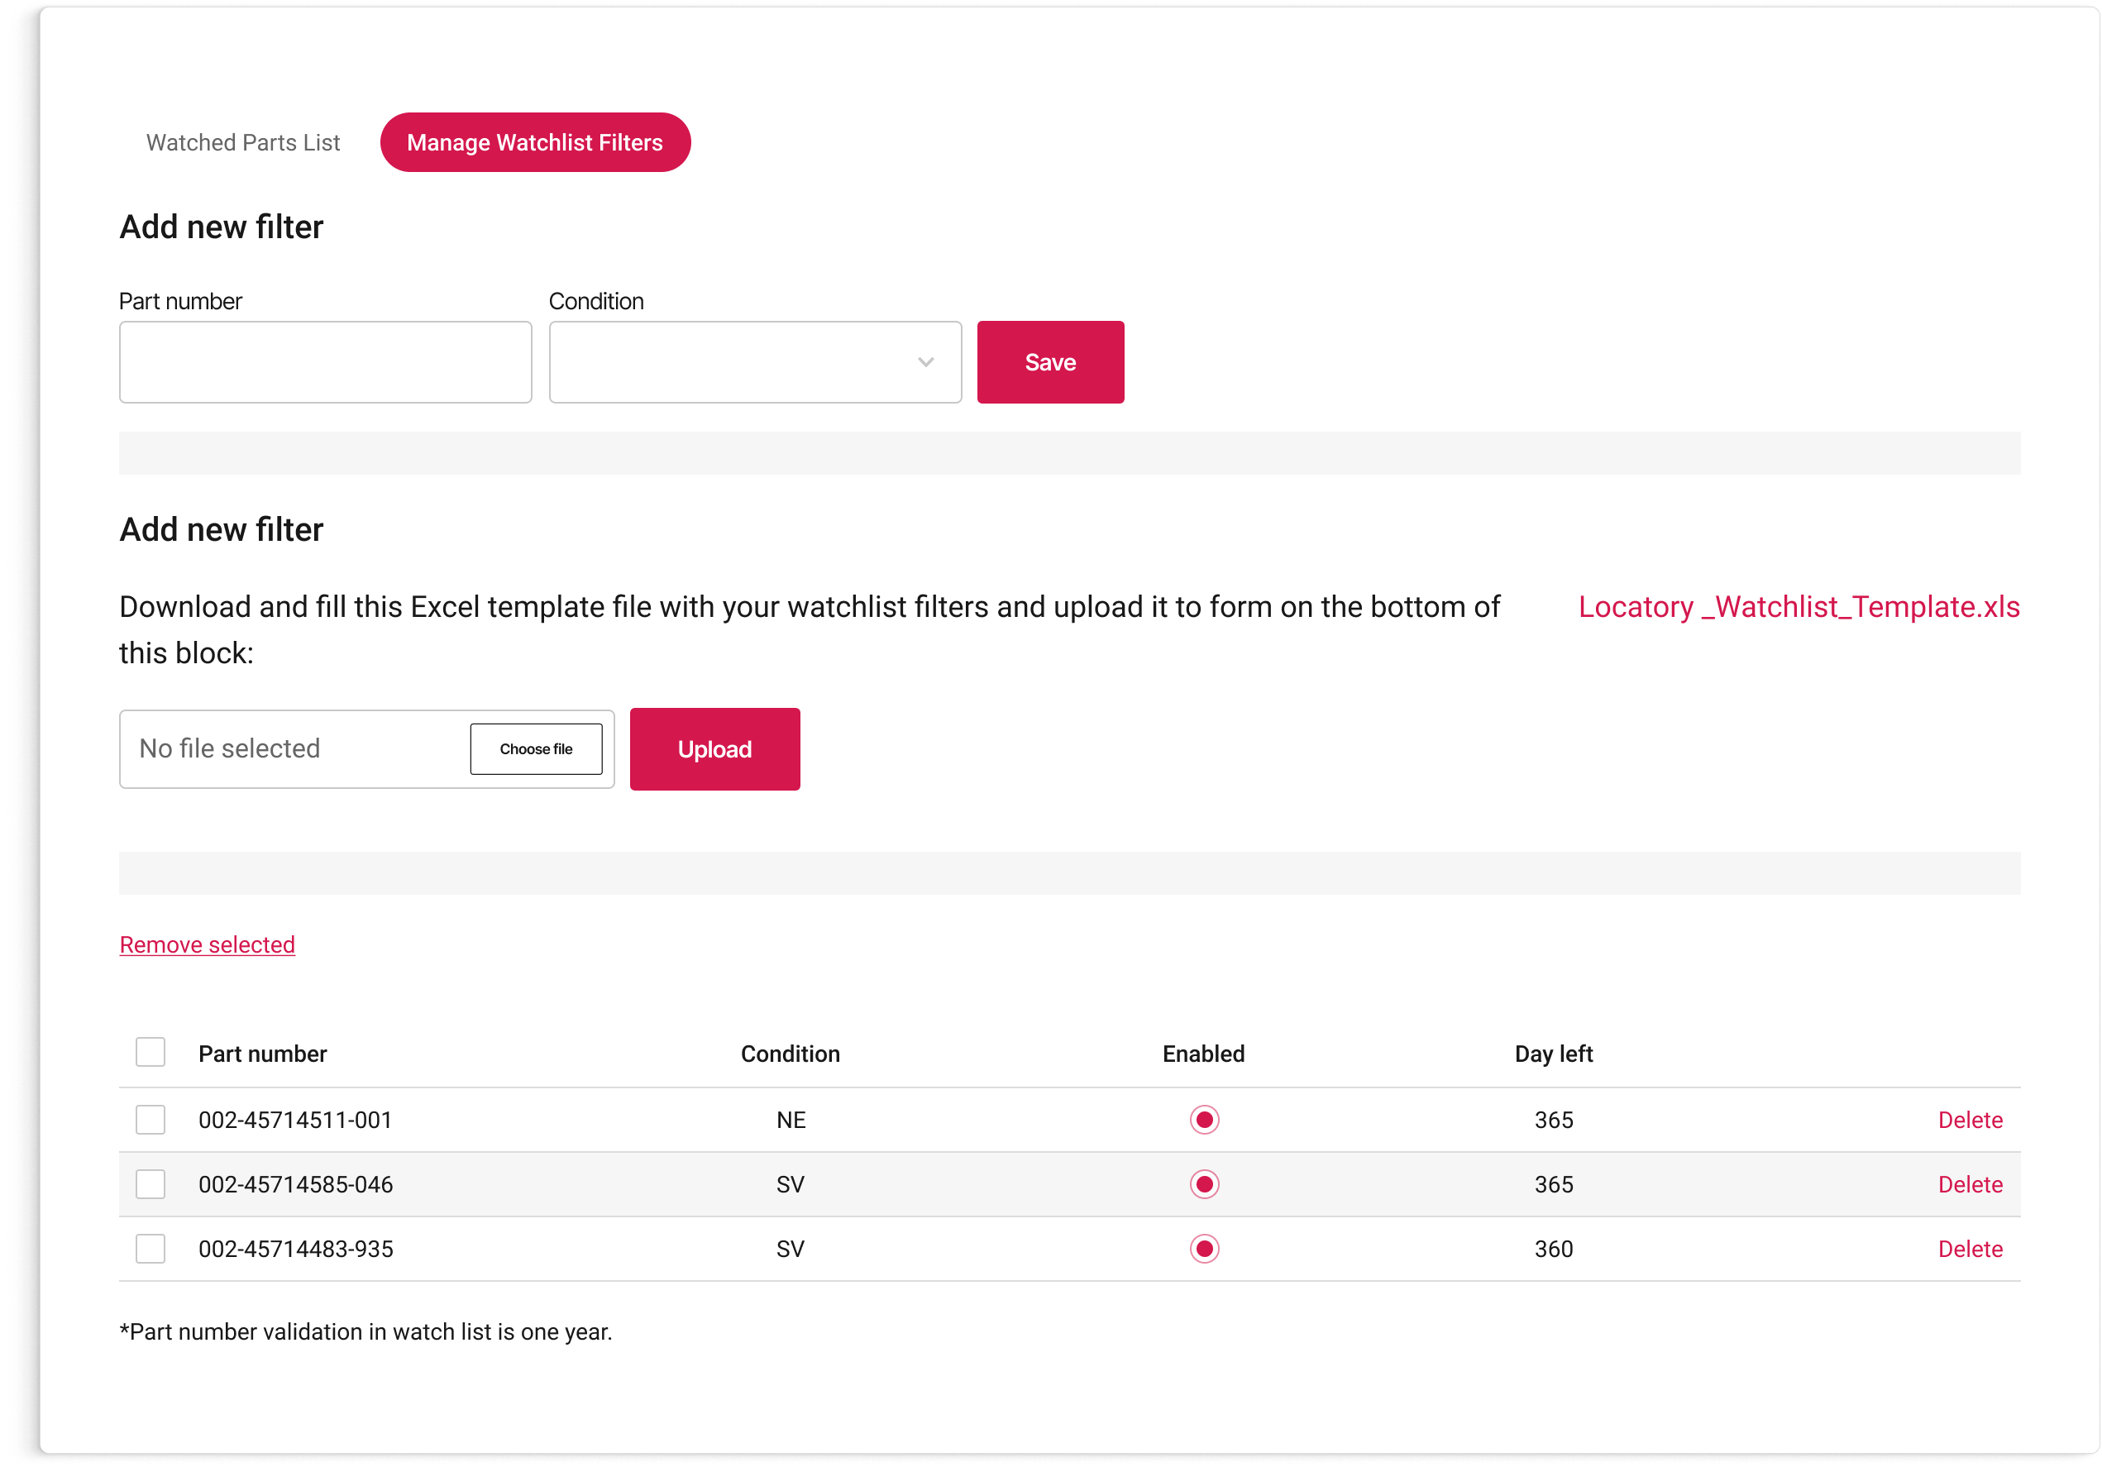
Task: Delete the 002-45714511-001 filter row
Action: point(1969,1120)
